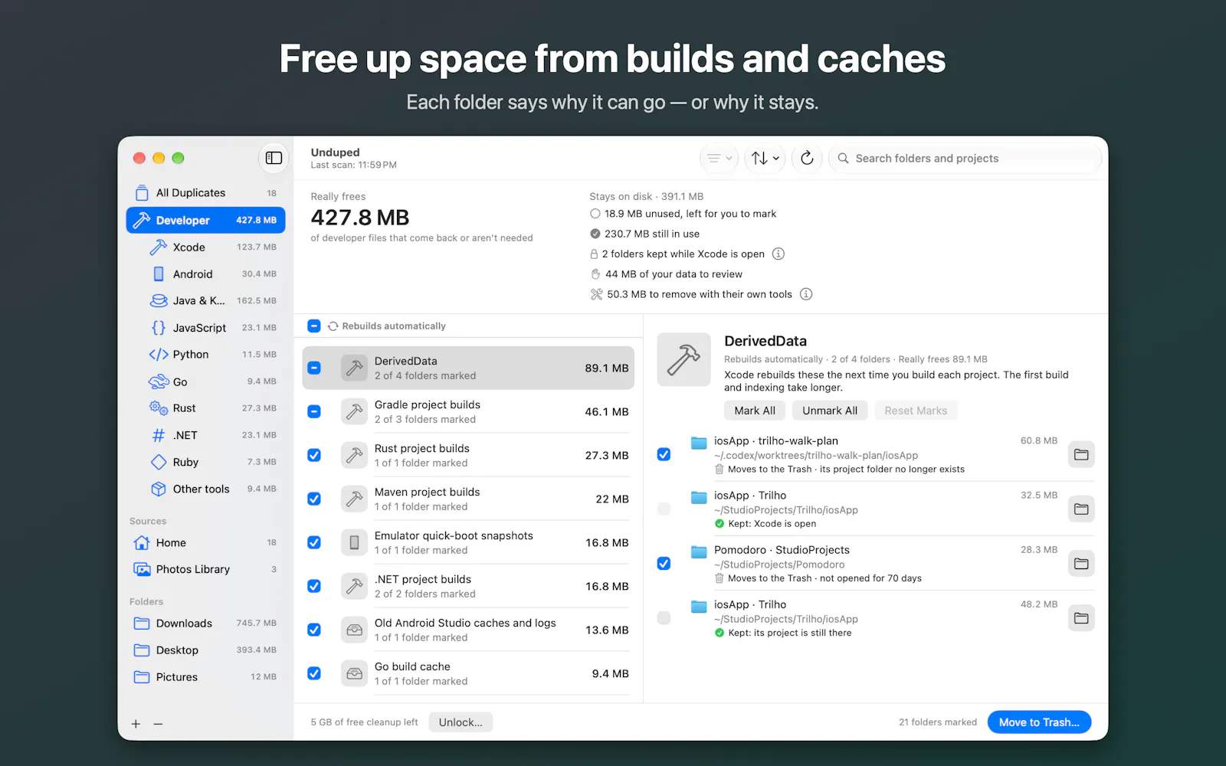Toggle the Gradle project builds checkbox

pos(314,411)
